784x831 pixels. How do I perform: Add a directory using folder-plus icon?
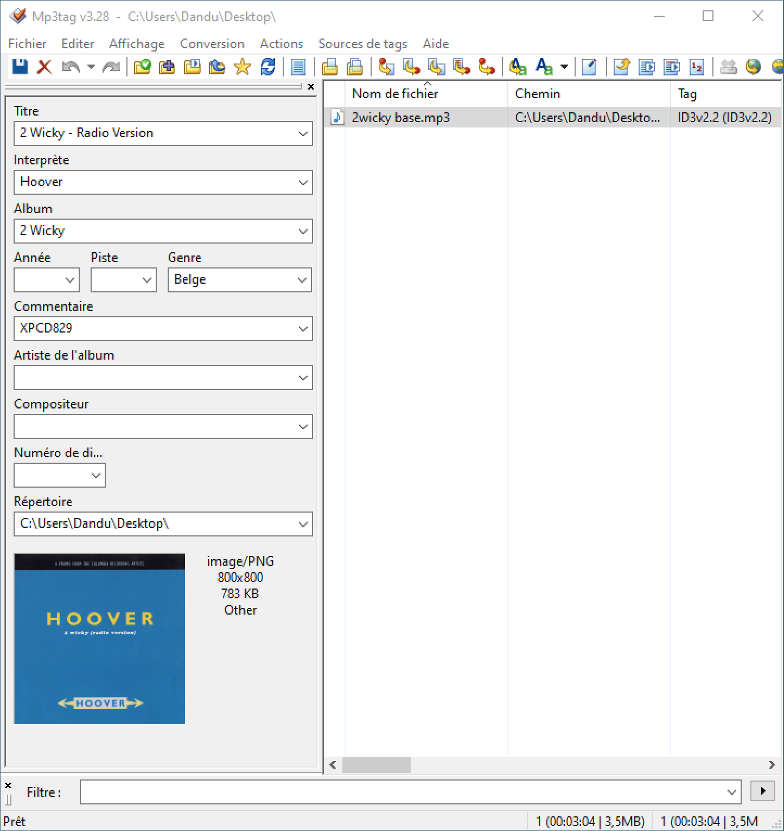(167, 67)
